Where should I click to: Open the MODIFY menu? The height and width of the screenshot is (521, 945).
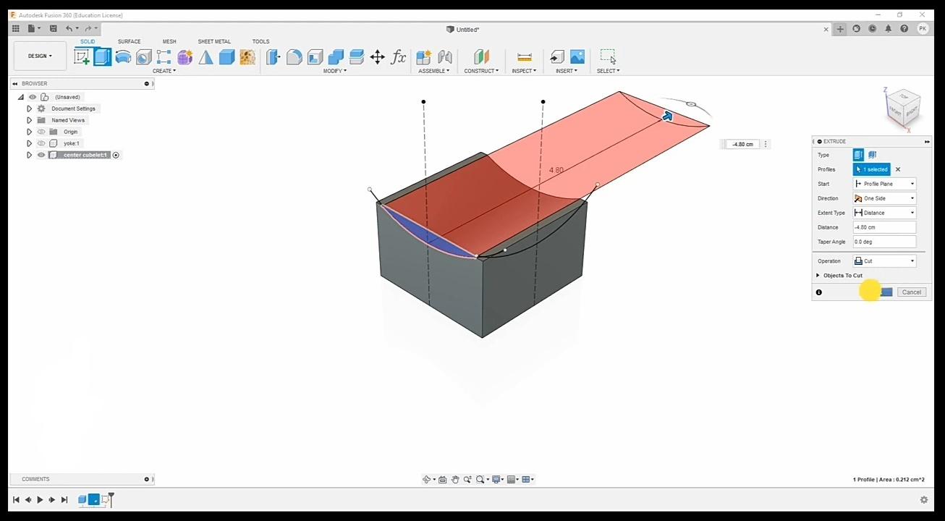[334, 71]
